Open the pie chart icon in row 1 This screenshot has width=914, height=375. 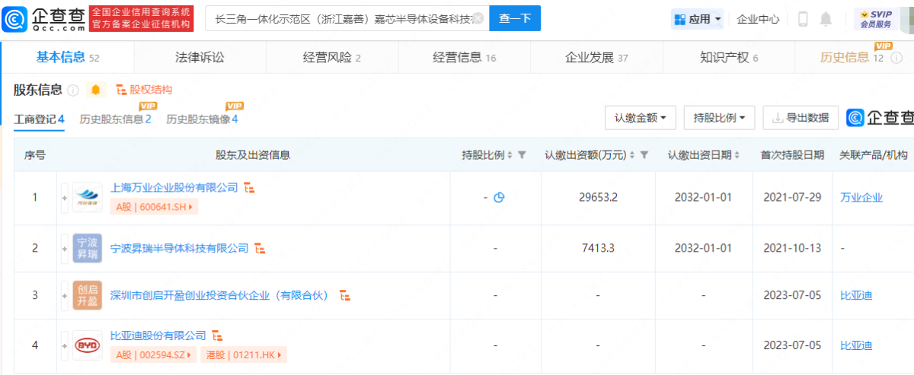500,198
